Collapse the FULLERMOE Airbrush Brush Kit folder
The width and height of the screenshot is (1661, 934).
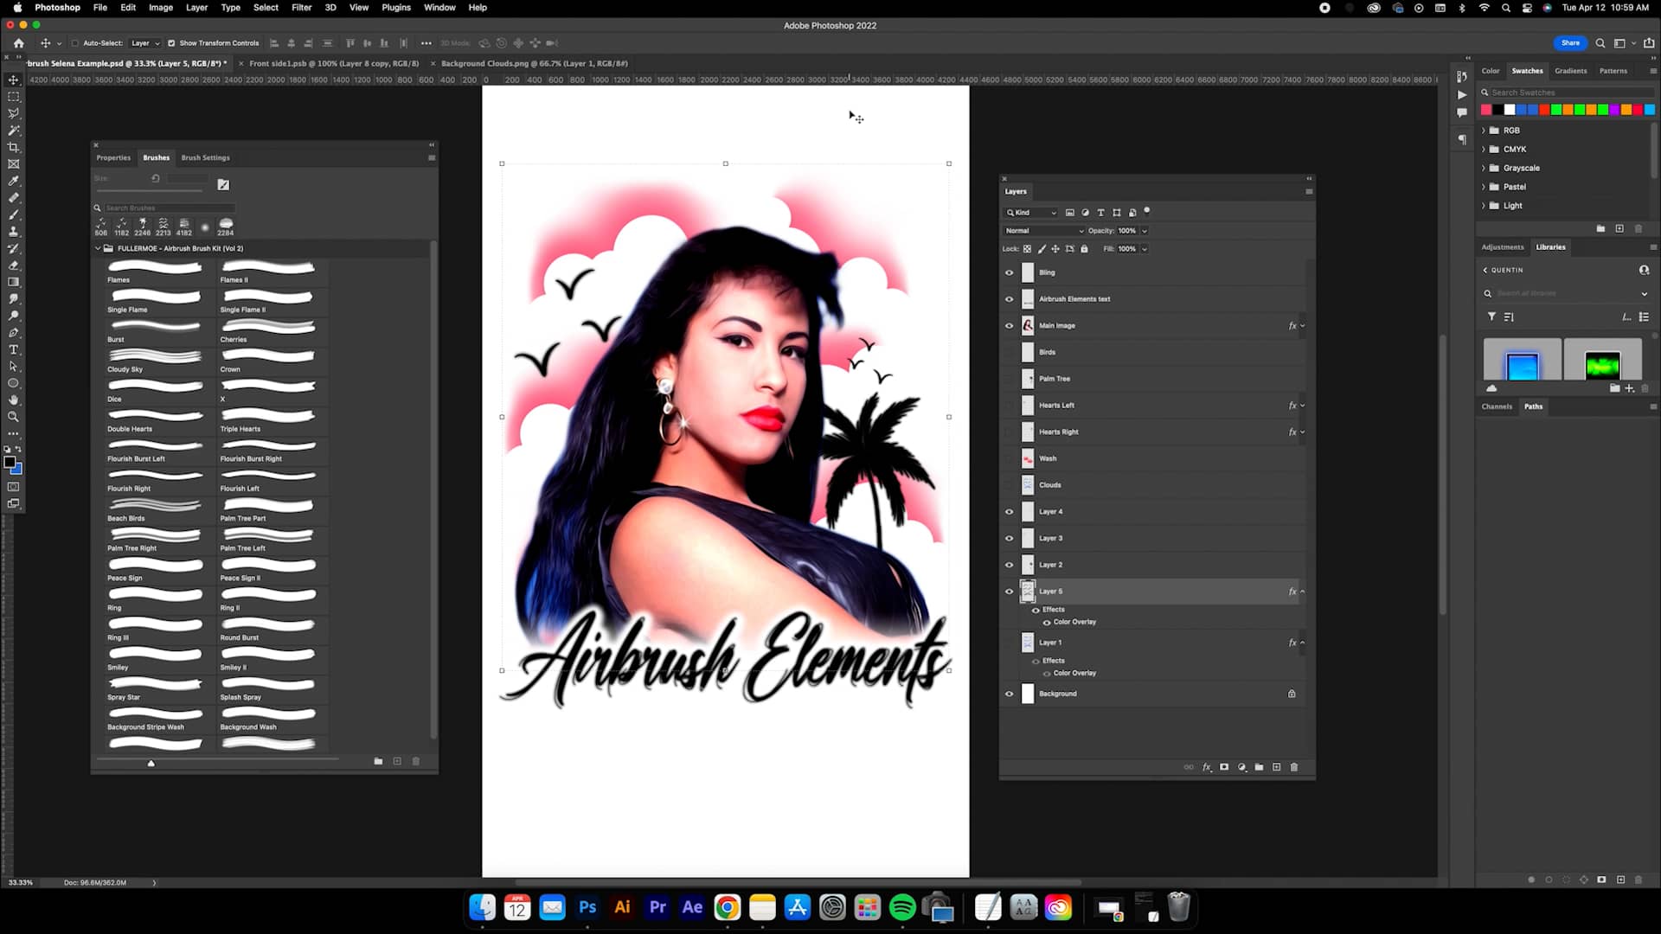tap(98, 248)
